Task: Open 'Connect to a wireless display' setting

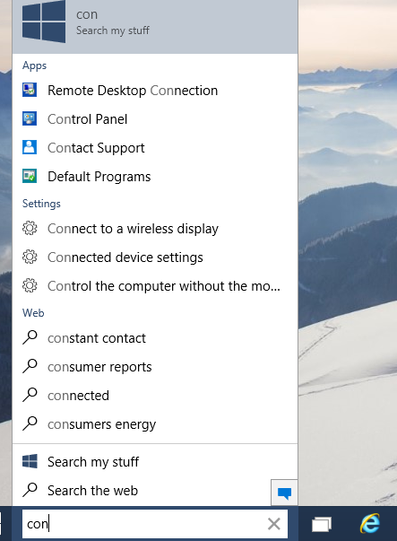Action: click(155, 229)
